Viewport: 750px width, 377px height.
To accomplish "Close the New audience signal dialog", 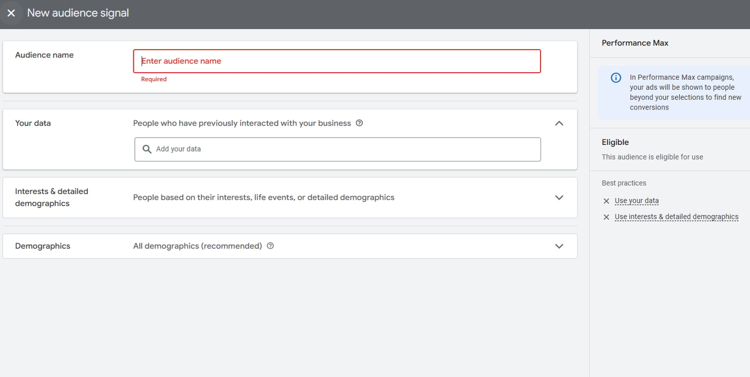I will [x=11, y=13].
